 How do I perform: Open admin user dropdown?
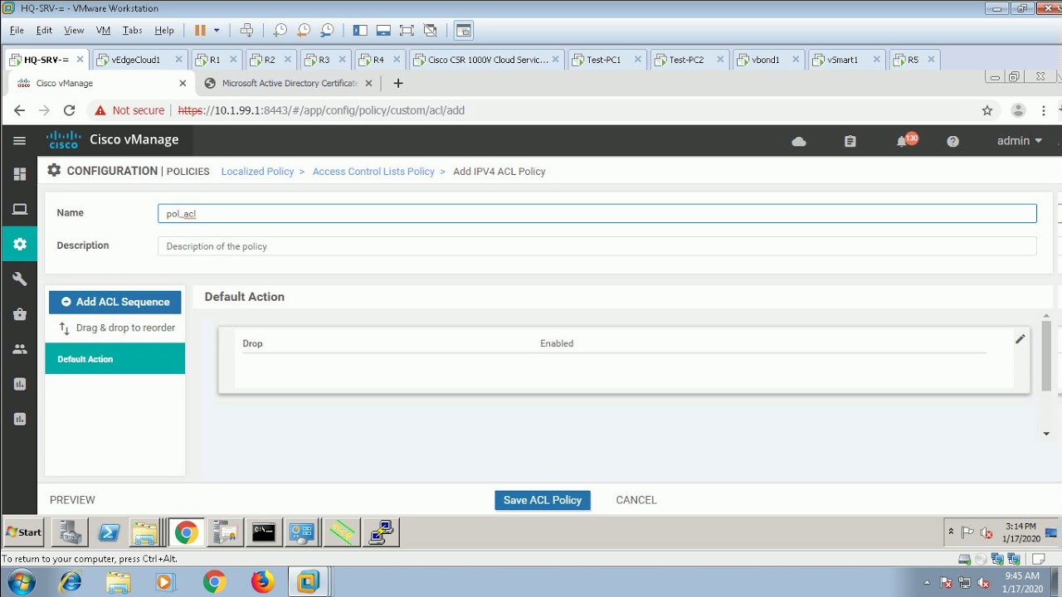(x=1019, y=141)
